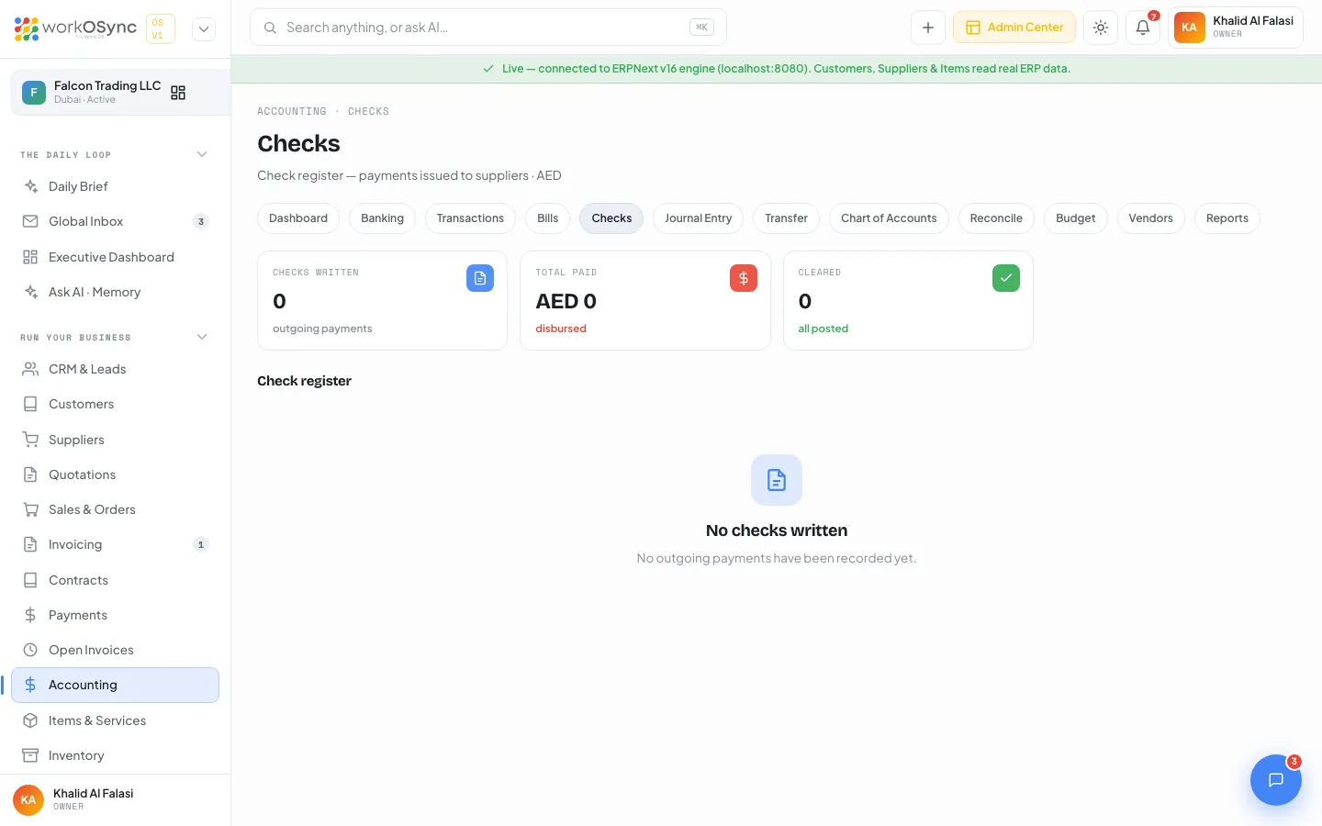The height and width of the screenshot is (826, 1322).
Task: Click the workOSync logo
Action: [76, 28]
